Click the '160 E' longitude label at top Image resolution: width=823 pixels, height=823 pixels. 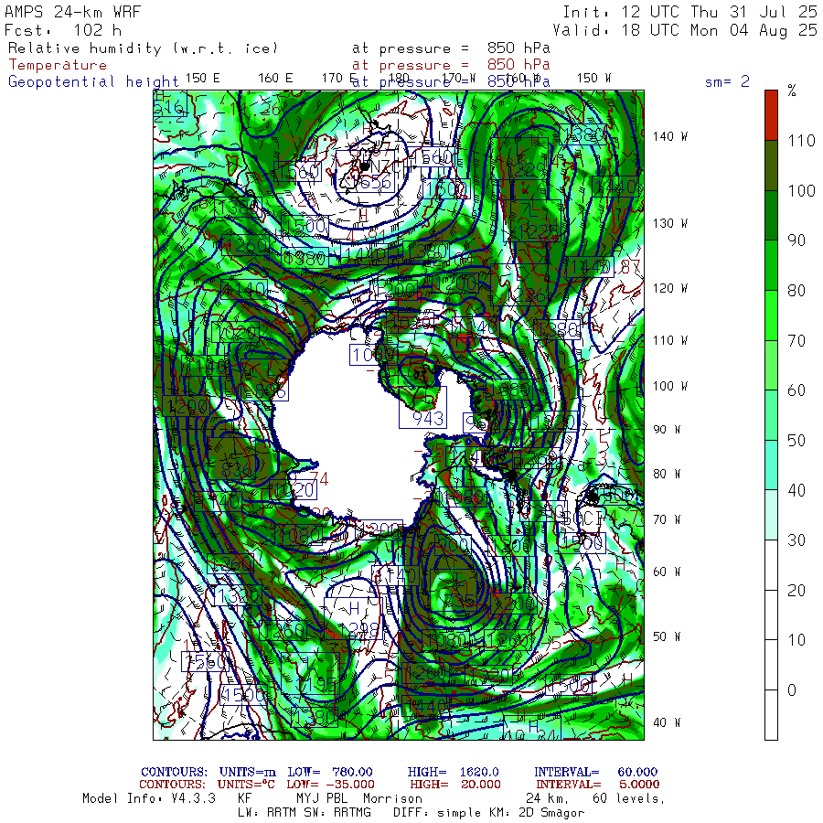tap(275, 79)
